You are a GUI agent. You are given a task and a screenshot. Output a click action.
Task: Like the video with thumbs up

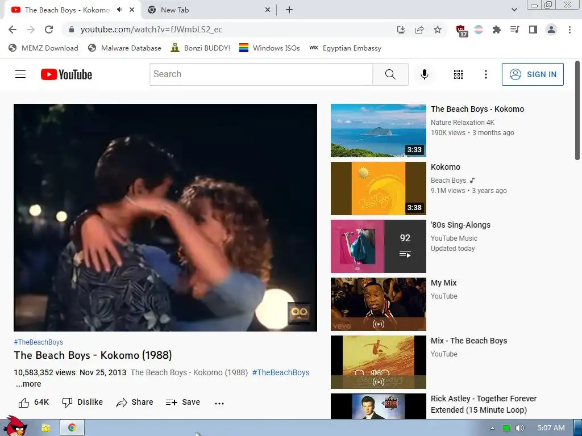pyautogui.click(x=34, y=403)
